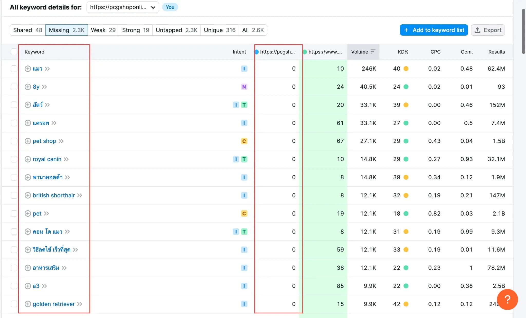526x318 pixels.
Task: Switch to the Untapped 2.3K tab
Action: tap(176, 30)
